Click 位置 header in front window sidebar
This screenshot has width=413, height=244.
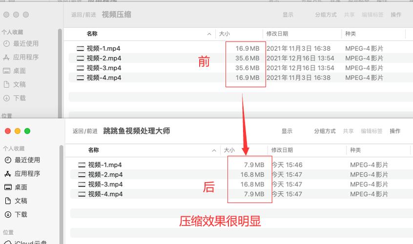[8, 232]
